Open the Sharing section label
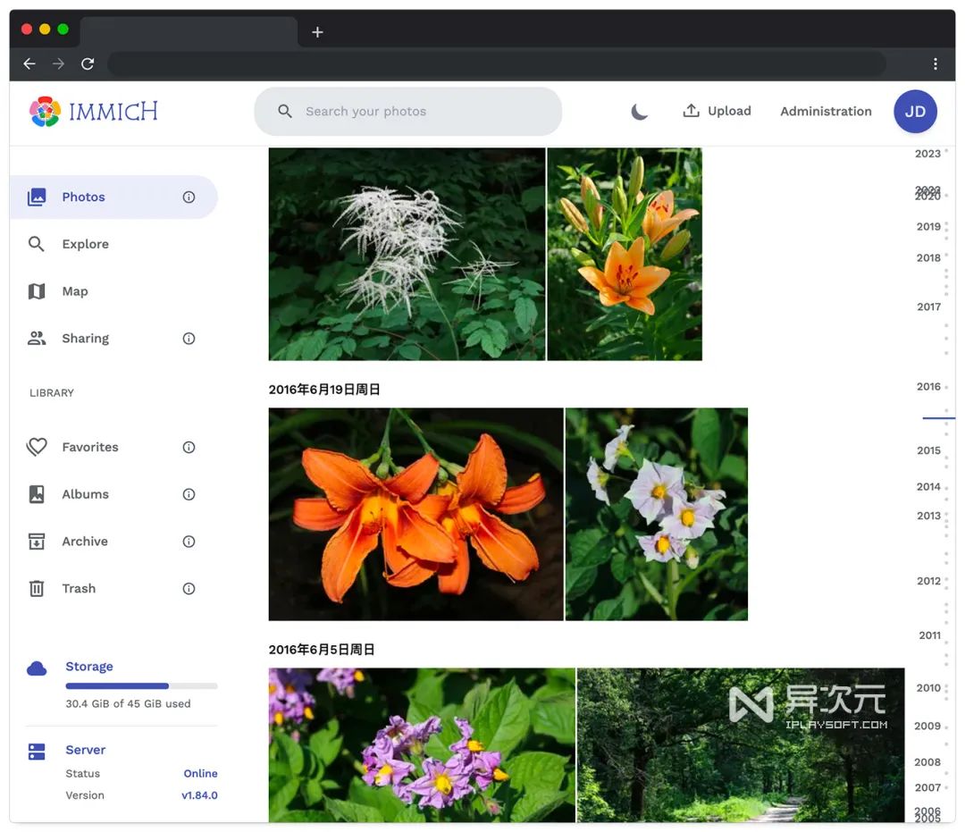The height and width of the screenshot is (832, 965). click(86, 339)
